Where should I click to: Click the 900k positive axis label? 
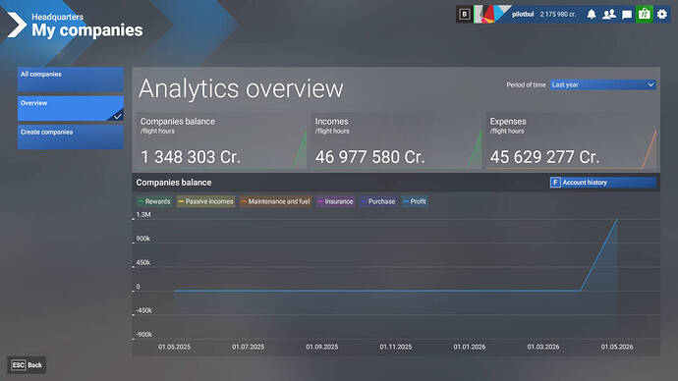coord(143,239)
